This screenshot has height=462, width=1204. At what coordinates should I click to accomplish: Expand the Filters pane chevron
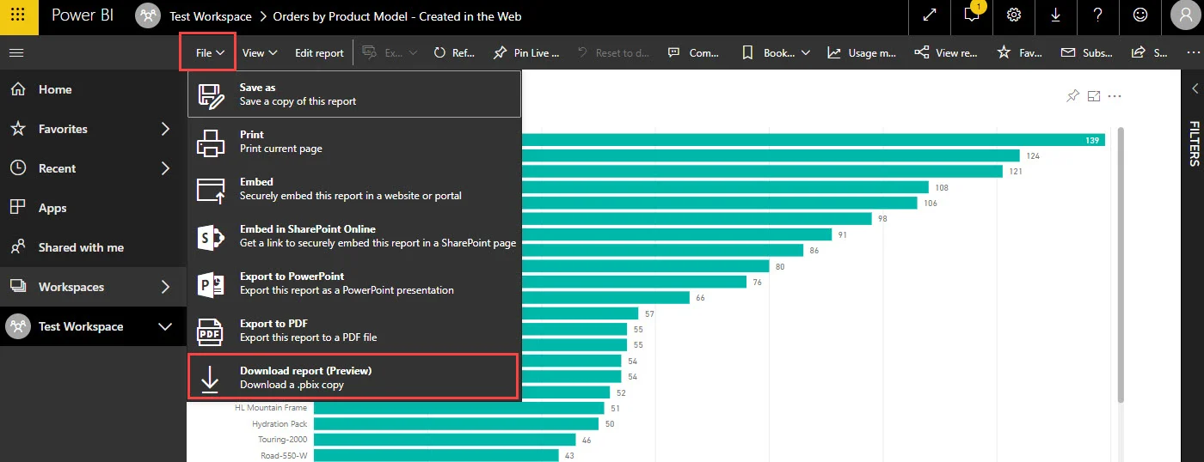pos(1195,88)
